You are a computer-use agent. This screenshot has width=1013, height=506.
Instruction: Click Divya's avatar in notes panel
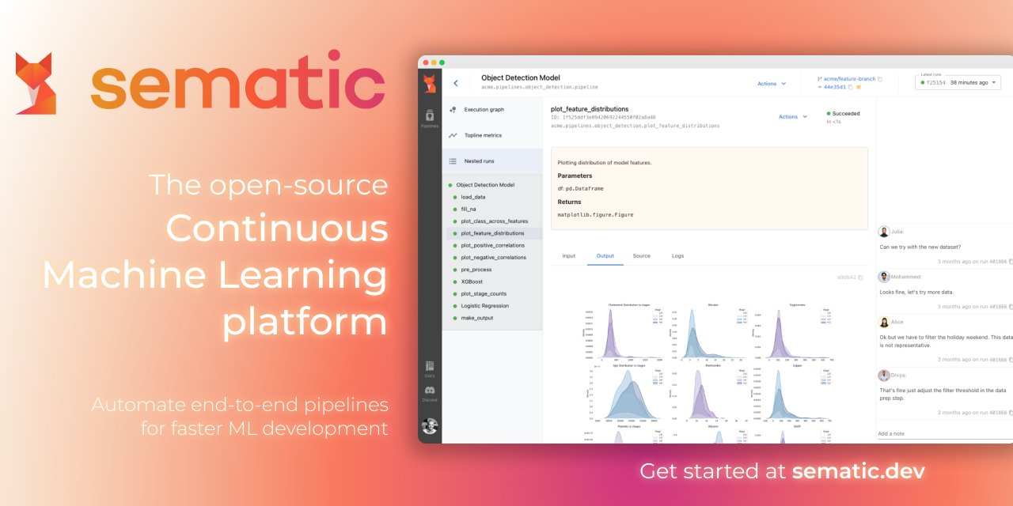pyautogui.click(x=884, y=376)
